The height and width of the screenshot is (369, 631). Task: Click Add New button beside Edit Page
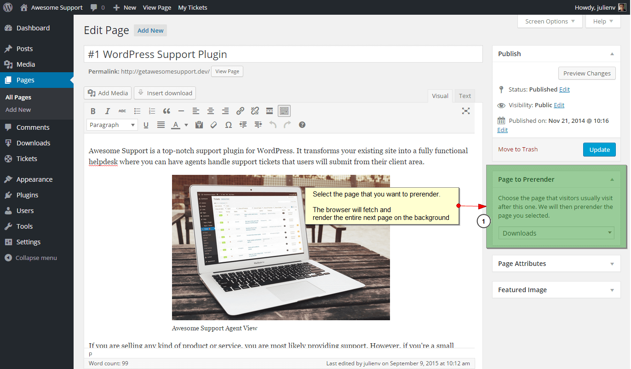pos(150,30)
